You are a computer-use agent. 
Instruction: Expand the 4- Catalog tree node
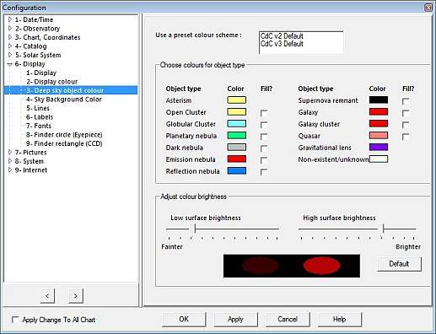pyautogui.click(x=10, y=46)
